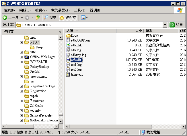Sort by the 類型 column header
The width and height of the screenshot is (187, 136).
[x=161, y=31]
